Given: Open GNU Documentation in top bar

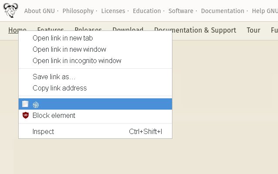Looking at the screenshot, I should [222, 11].
